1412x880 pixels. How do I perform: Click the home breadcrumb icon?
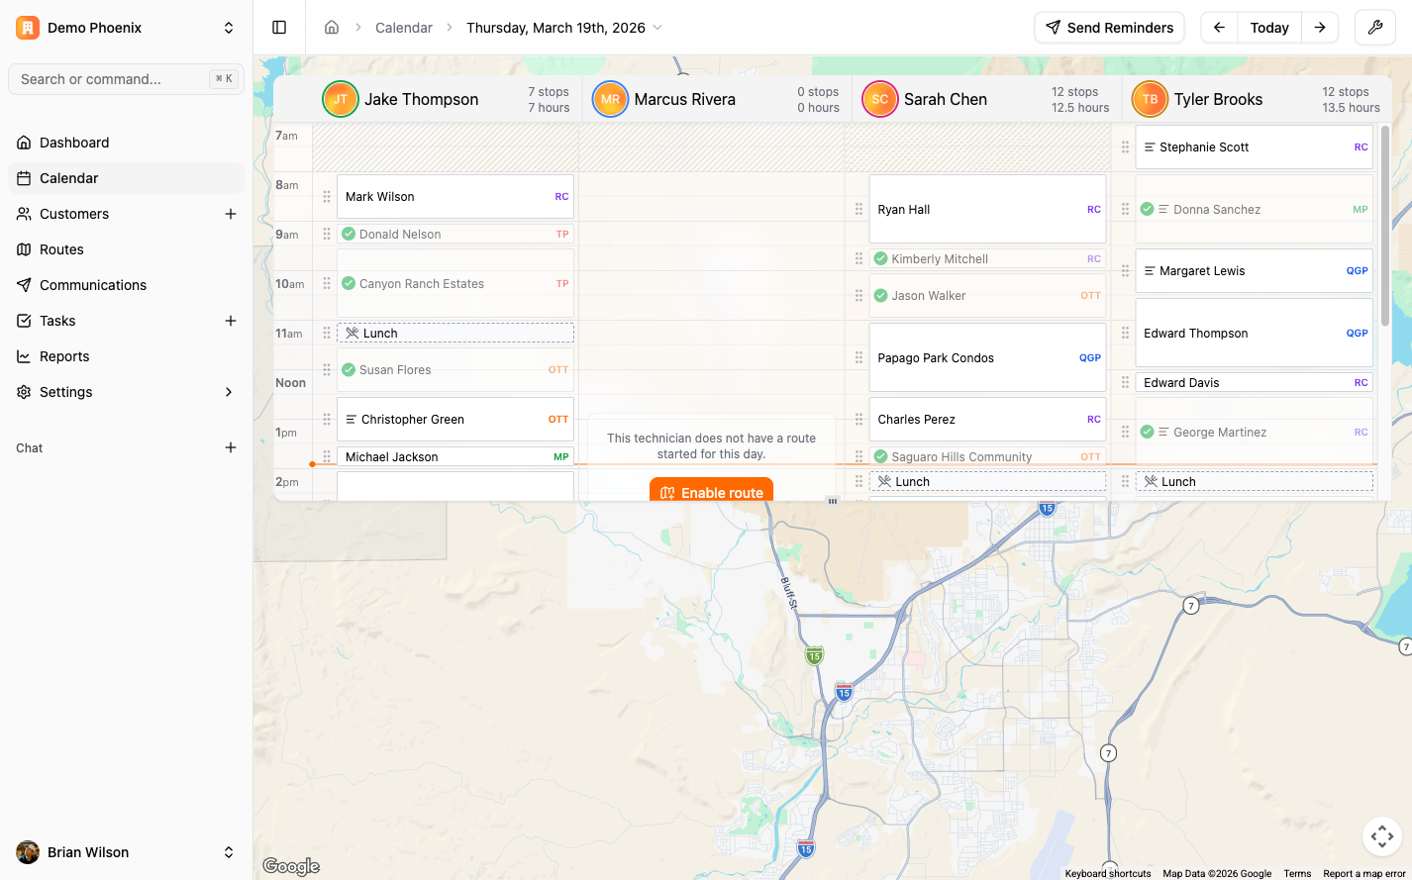coord(332,28)
